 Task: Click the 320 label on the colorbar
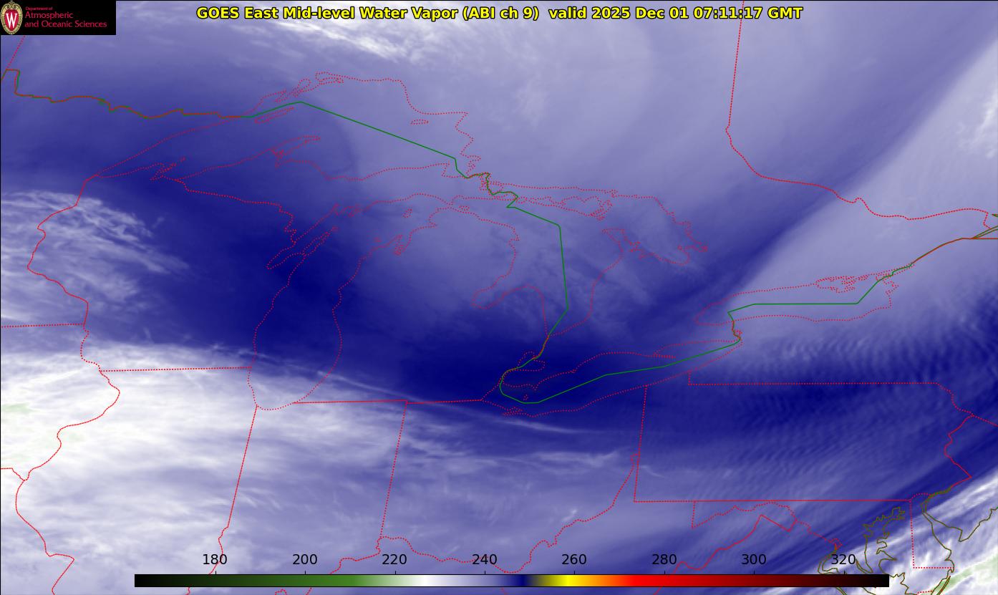[844, 559]
